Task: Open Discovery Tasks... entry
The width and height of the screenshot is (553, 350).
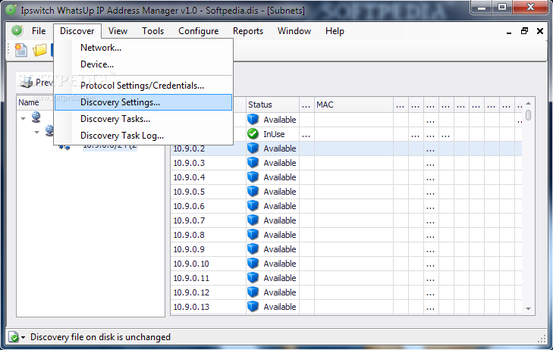Action: pyautogui.click(x=143, y=119)
